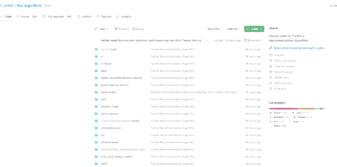Click the fork icon beside 5.2k forks

(271, 89)
